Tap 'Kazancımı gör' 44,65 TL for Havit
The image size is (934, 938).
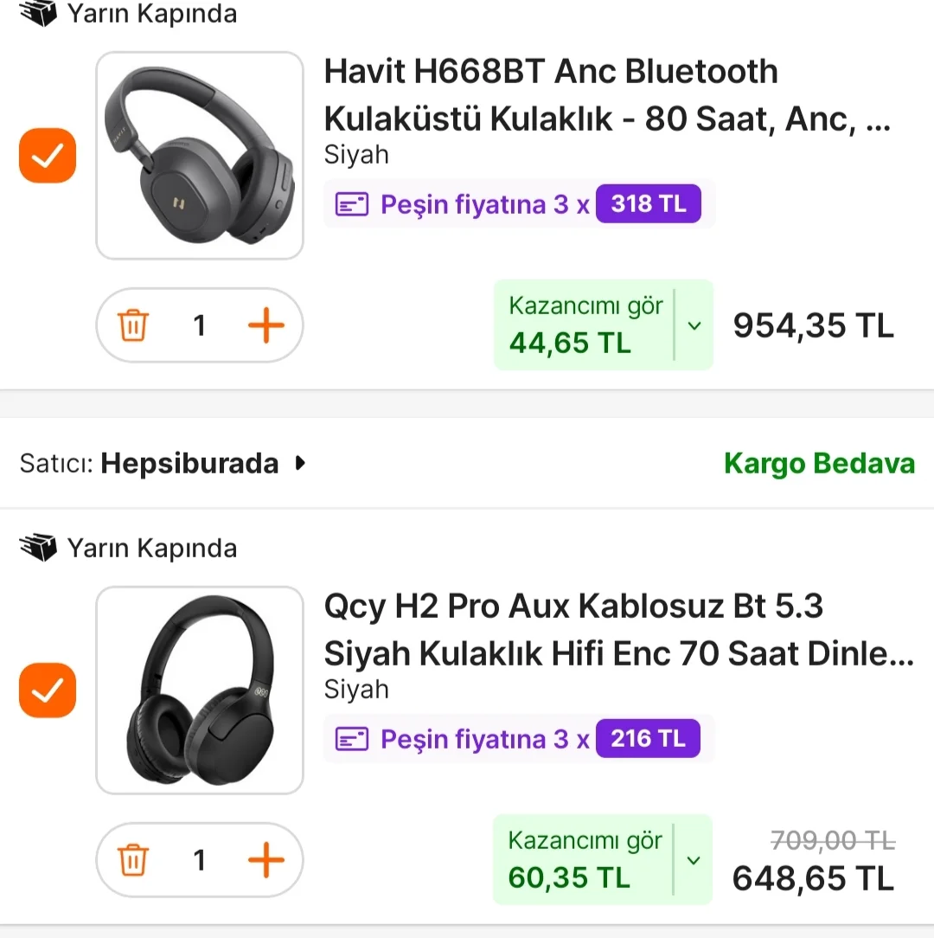[x=585, y=325]
